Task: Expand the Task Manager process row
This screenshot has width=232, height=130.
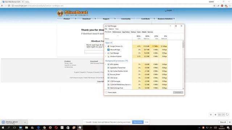Action: [x=105, y=53]
